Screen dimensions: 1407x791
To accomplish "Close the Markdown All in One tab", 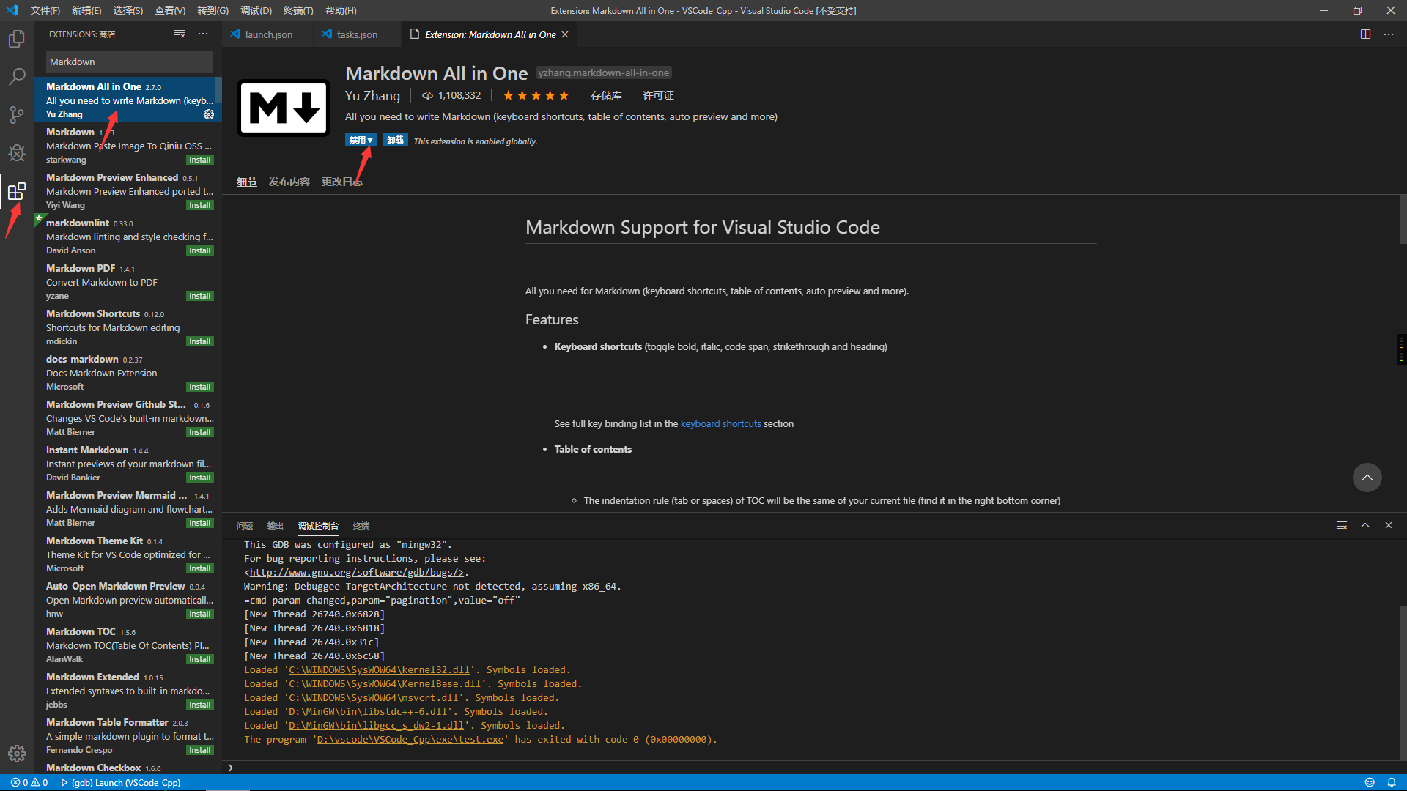I will click(x=565, y=34).
